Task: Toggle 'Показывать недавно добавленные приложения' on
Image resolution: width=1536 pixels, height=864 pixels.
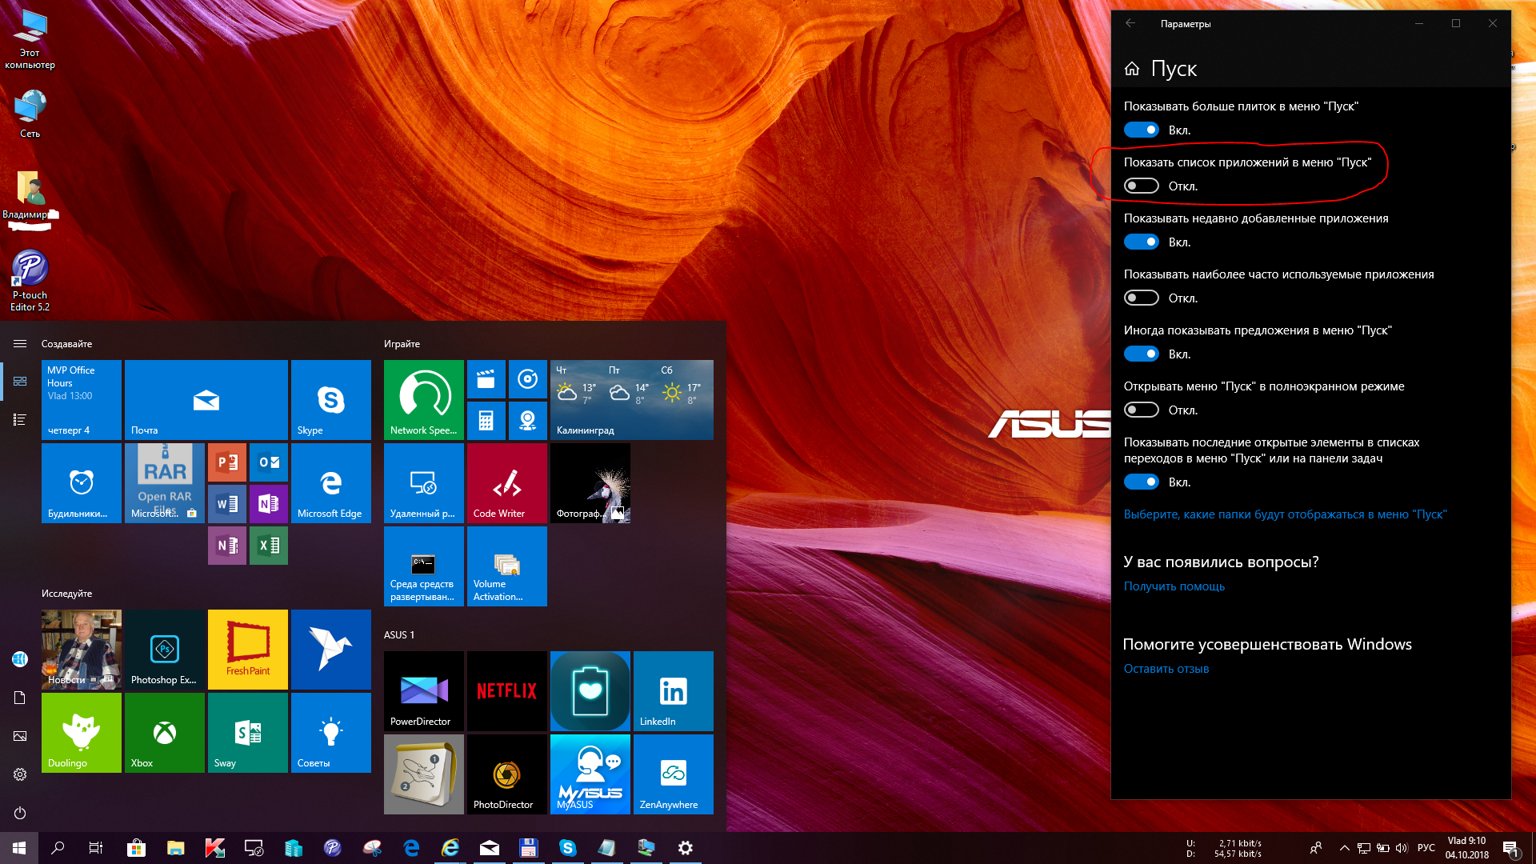Action: pyautogui.click(x=1142, y=242)
